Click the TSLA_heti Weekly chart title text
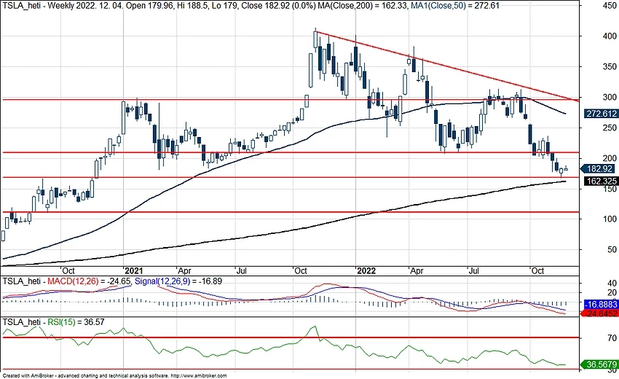 (x=42, y=6)
